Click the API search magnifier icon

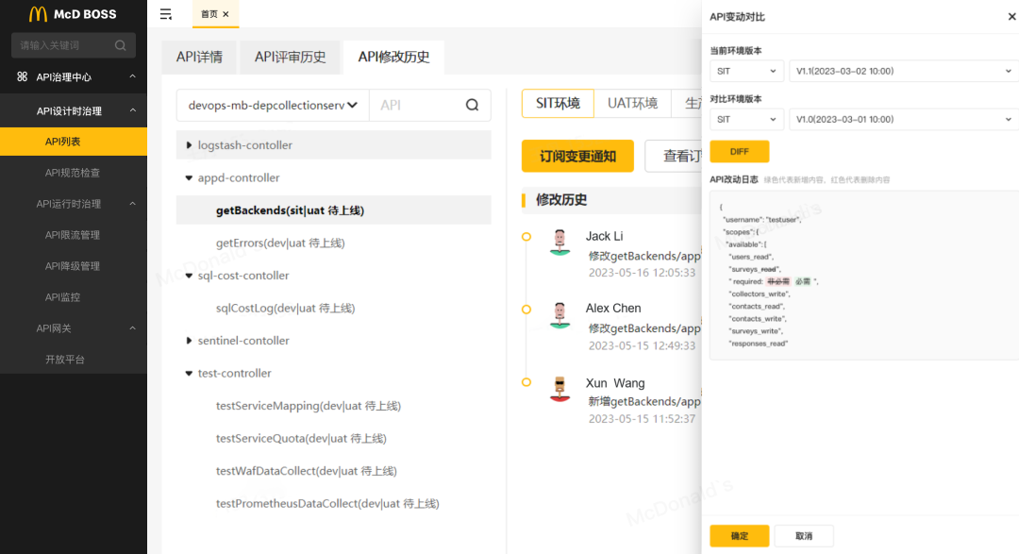(472, 105)
